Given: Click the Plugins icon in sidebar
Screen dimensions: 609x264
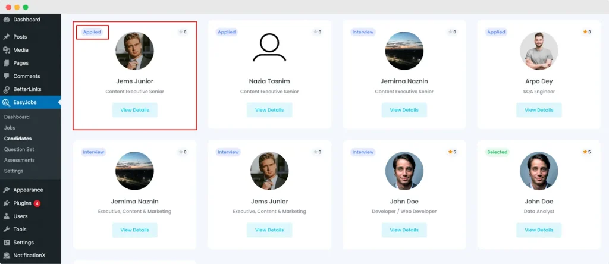Looking at the screenshot, I should click(7, 203).
